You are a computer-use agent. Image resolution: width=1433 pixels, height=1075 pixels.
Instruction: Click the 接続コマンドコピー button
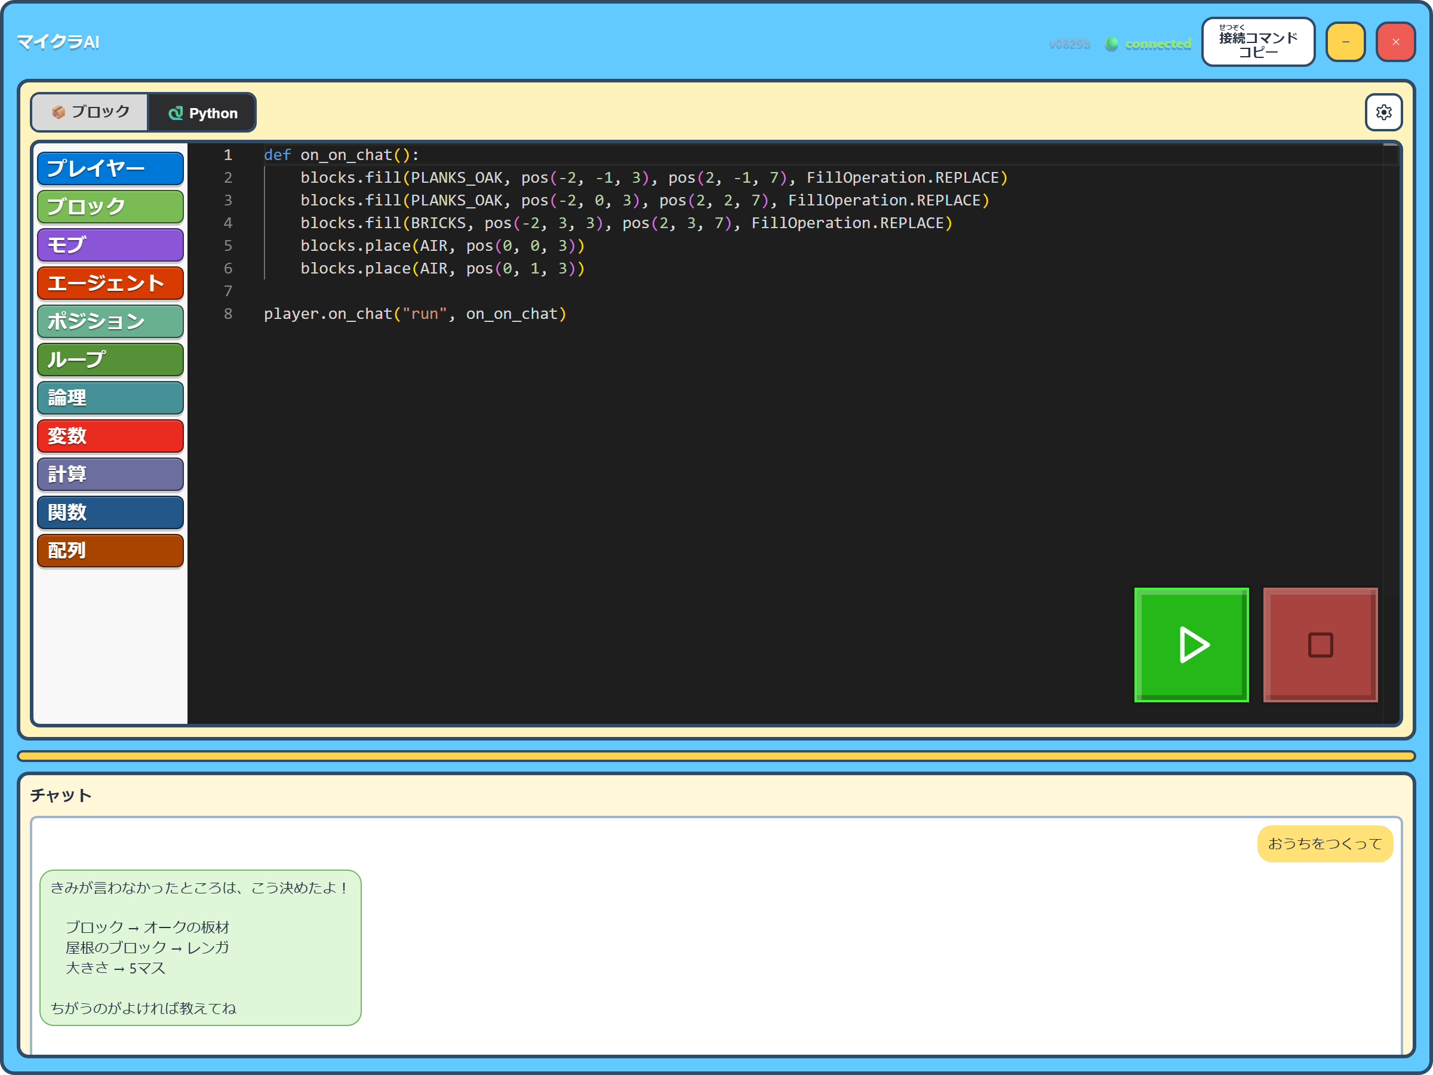pyautogui.click(x=1257, y=42)
